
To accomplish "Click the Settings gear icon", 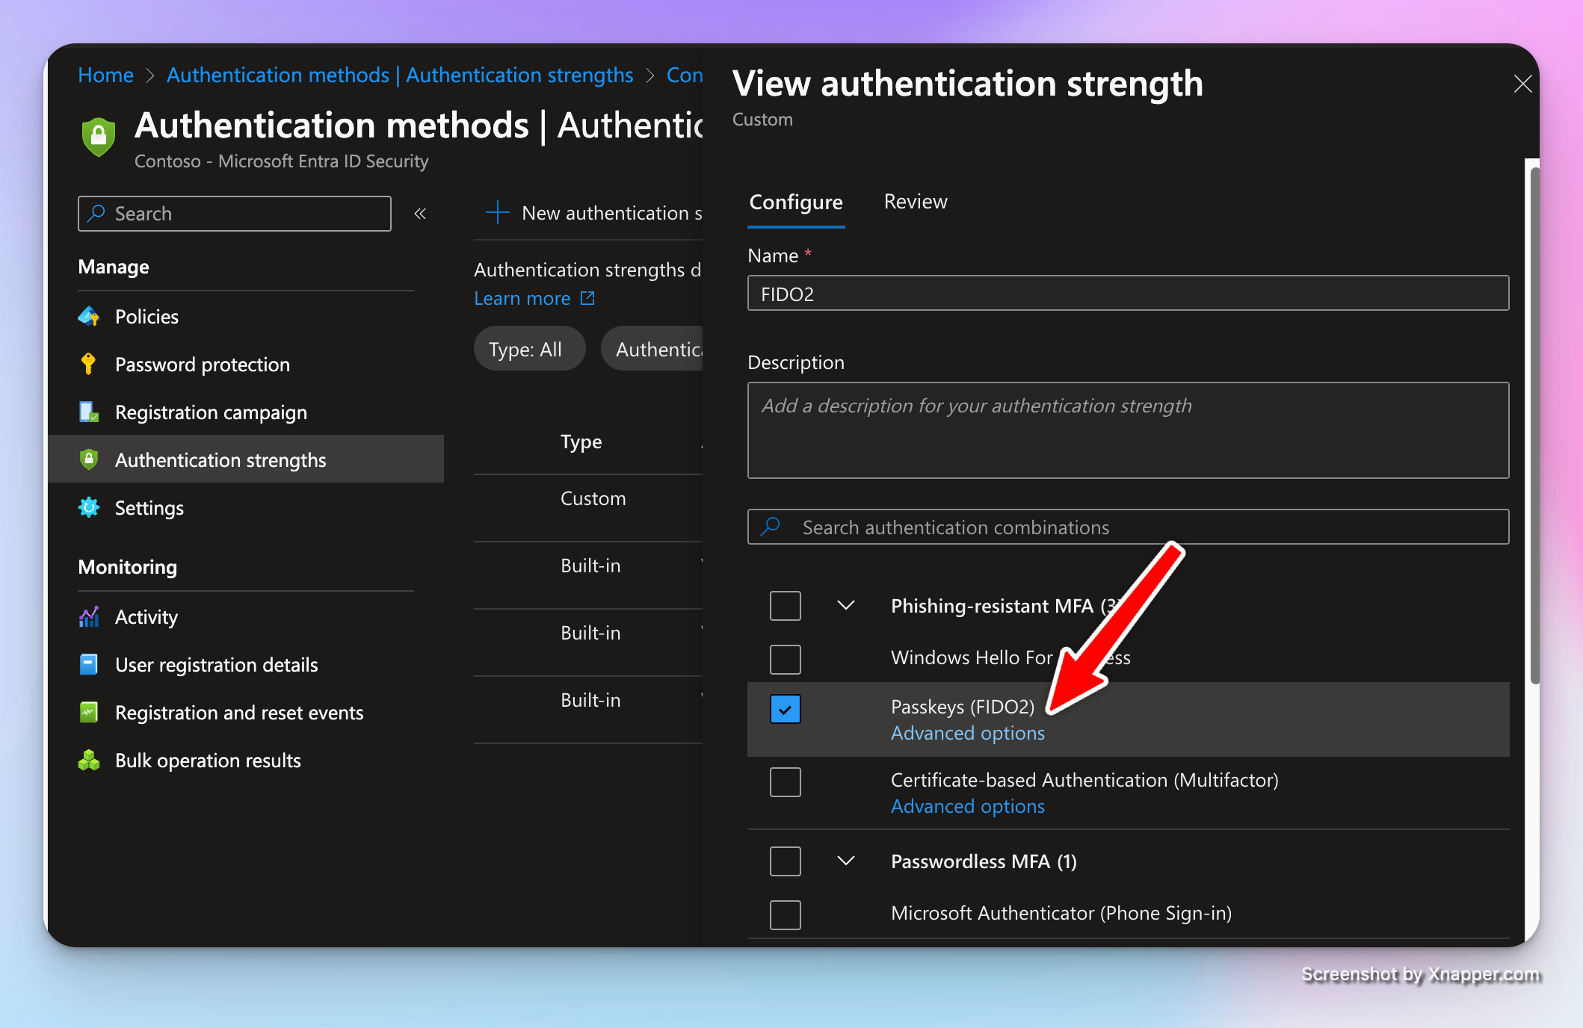I will click(x=89, y=508).
